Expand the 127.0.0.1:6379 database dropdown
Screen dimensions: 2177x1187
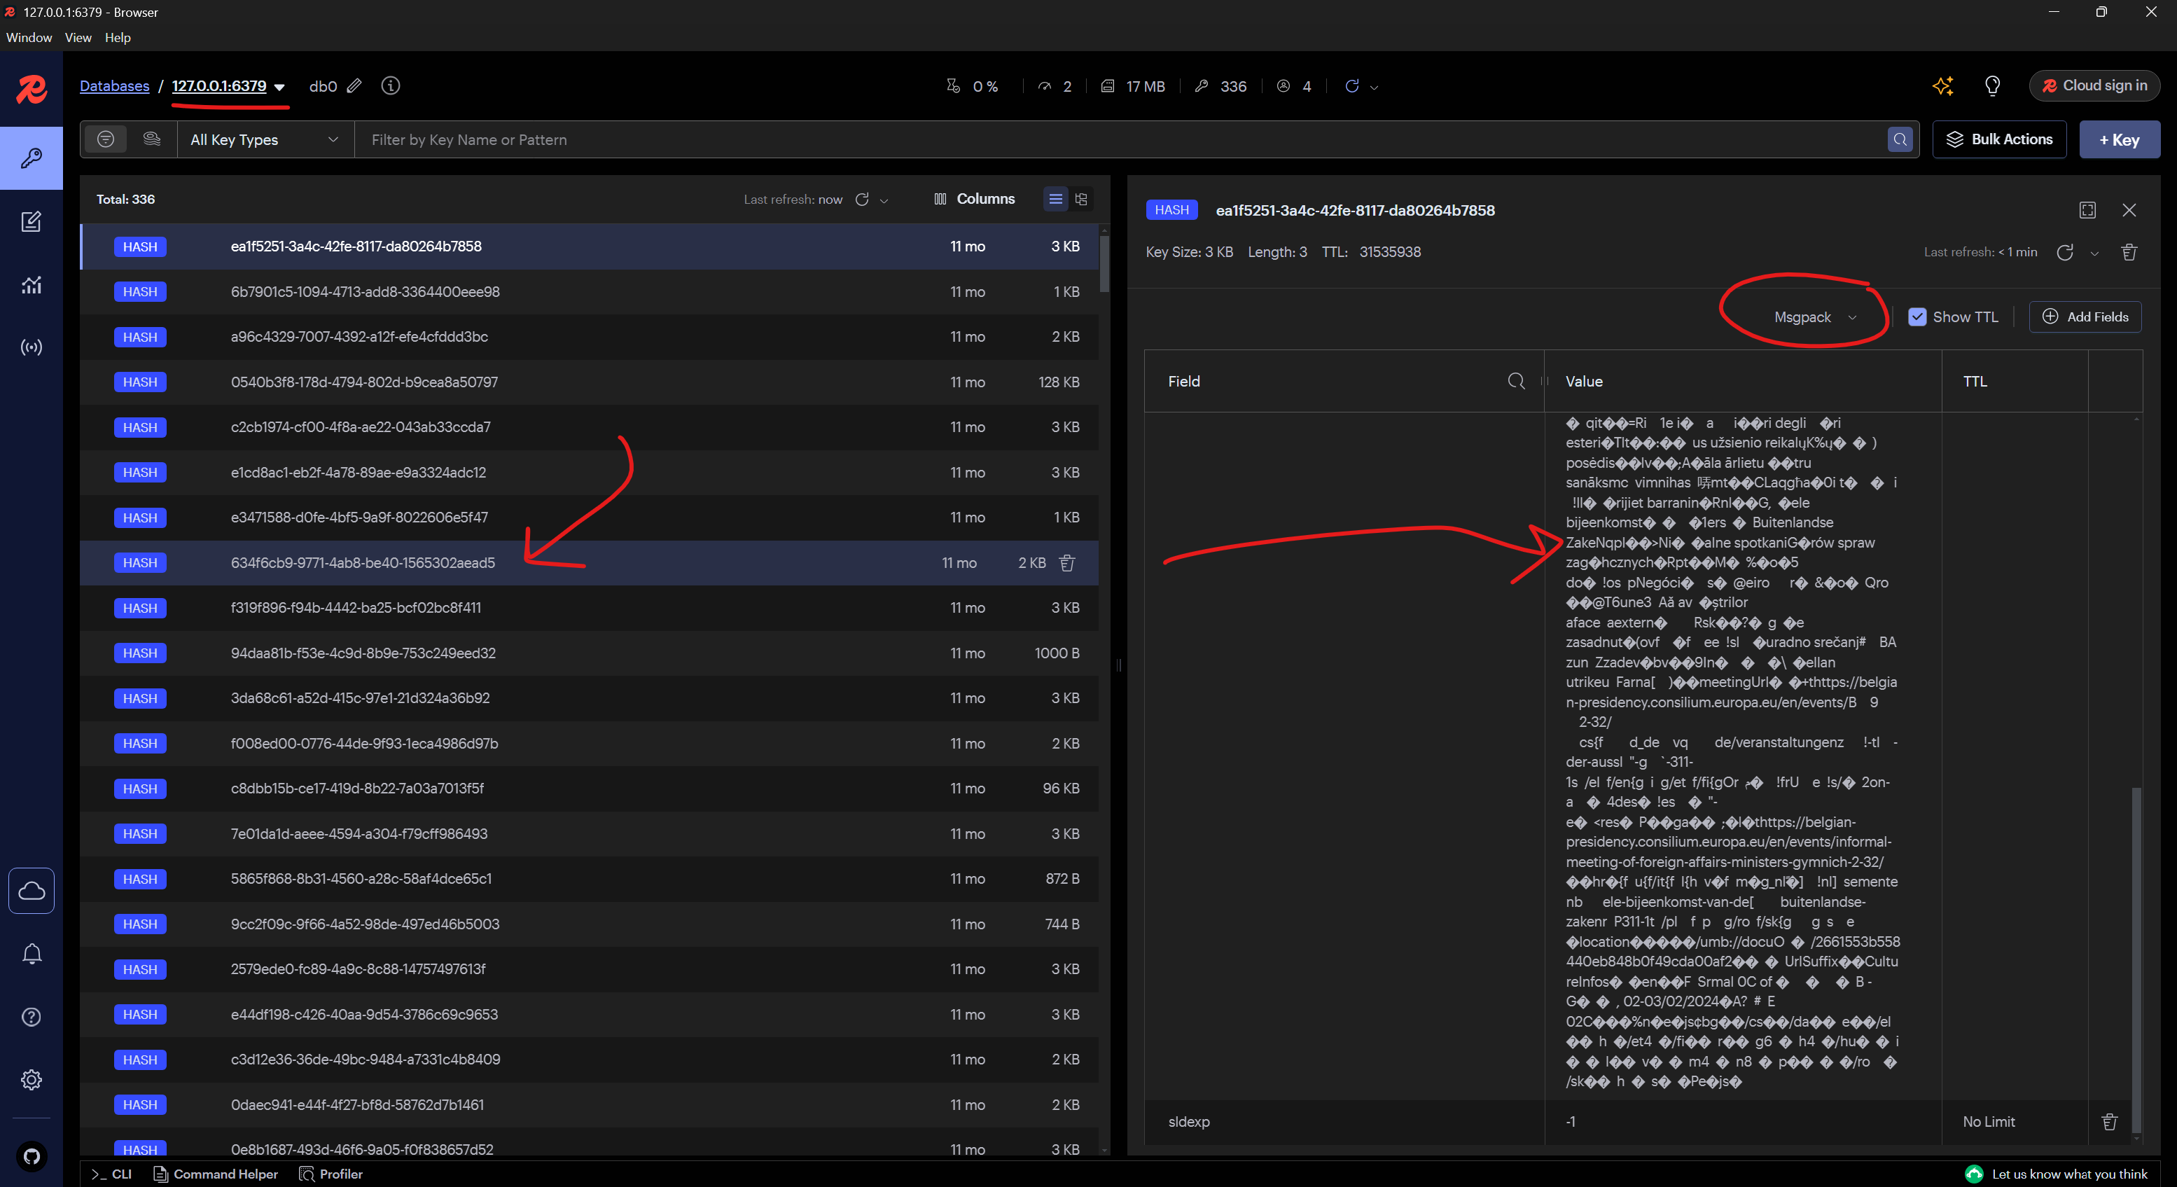pos(279,87)
